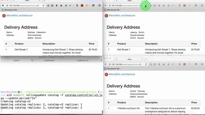Image resolution: width=205 pixels, height=115 pixels.
Task: Click the terminal scrollbar
Action: click(102, 112)
